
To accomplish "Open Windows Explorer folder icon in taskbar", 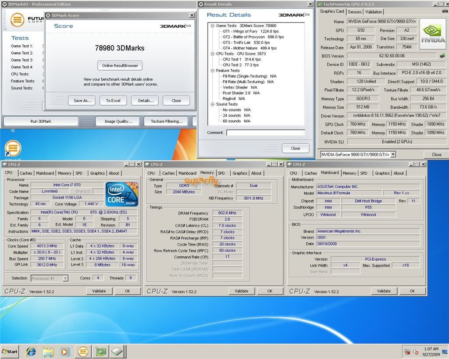I will 48,352.
